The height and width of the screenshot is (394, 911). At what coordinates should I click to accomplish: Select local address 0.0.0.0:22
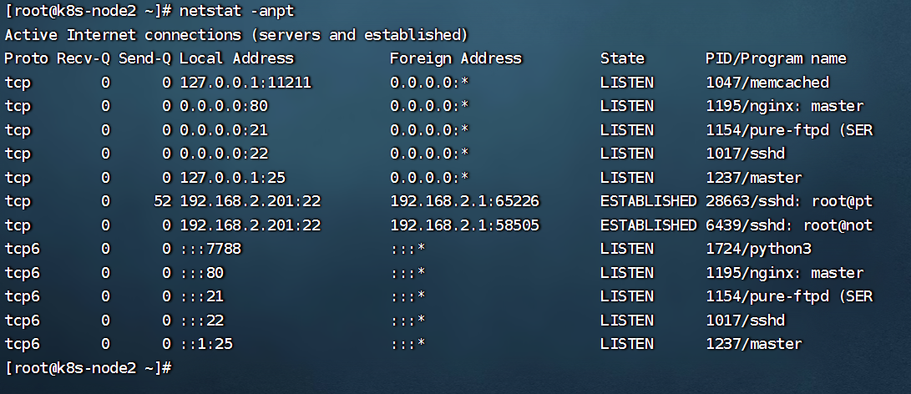(x=223, y=154)
